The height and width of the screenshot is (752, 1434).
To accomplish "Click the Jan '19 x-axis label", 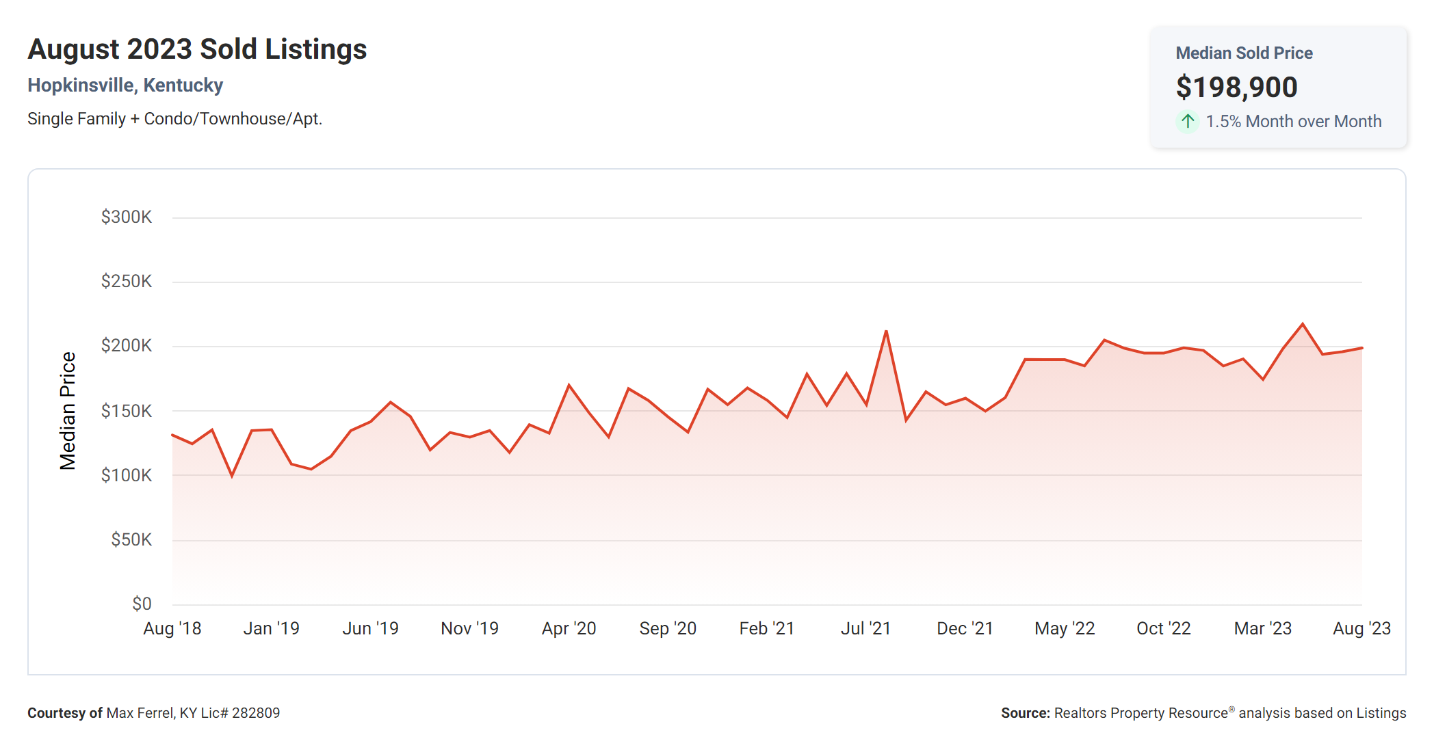I will pos(272,628).
